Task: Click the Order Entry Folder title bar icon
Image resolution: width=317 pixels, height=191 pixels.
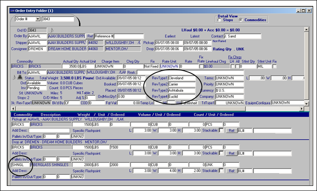Action: pyautogui.click(x=13, y=11)
